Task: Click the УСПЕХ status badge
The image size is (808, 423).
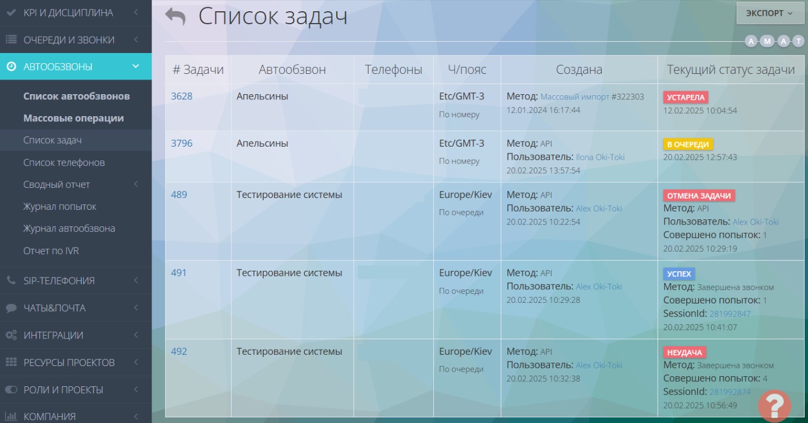Action: (679, 274)
